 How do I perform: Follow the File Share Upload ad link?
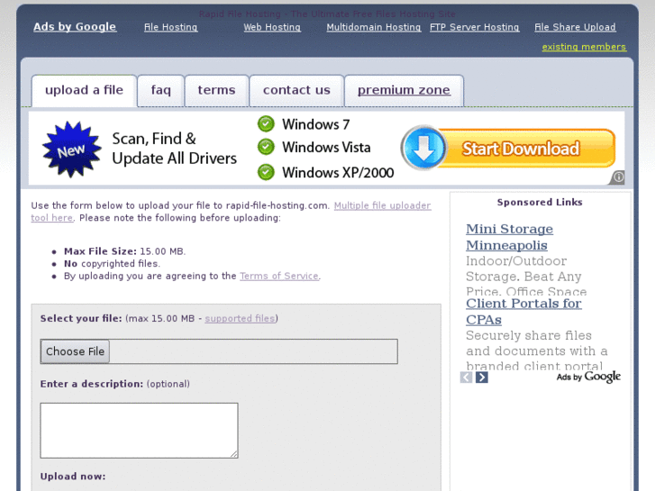pos(575,27)
